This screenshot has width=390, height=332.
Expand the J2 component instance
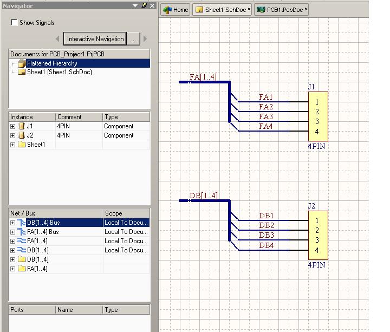click(13, 136)
